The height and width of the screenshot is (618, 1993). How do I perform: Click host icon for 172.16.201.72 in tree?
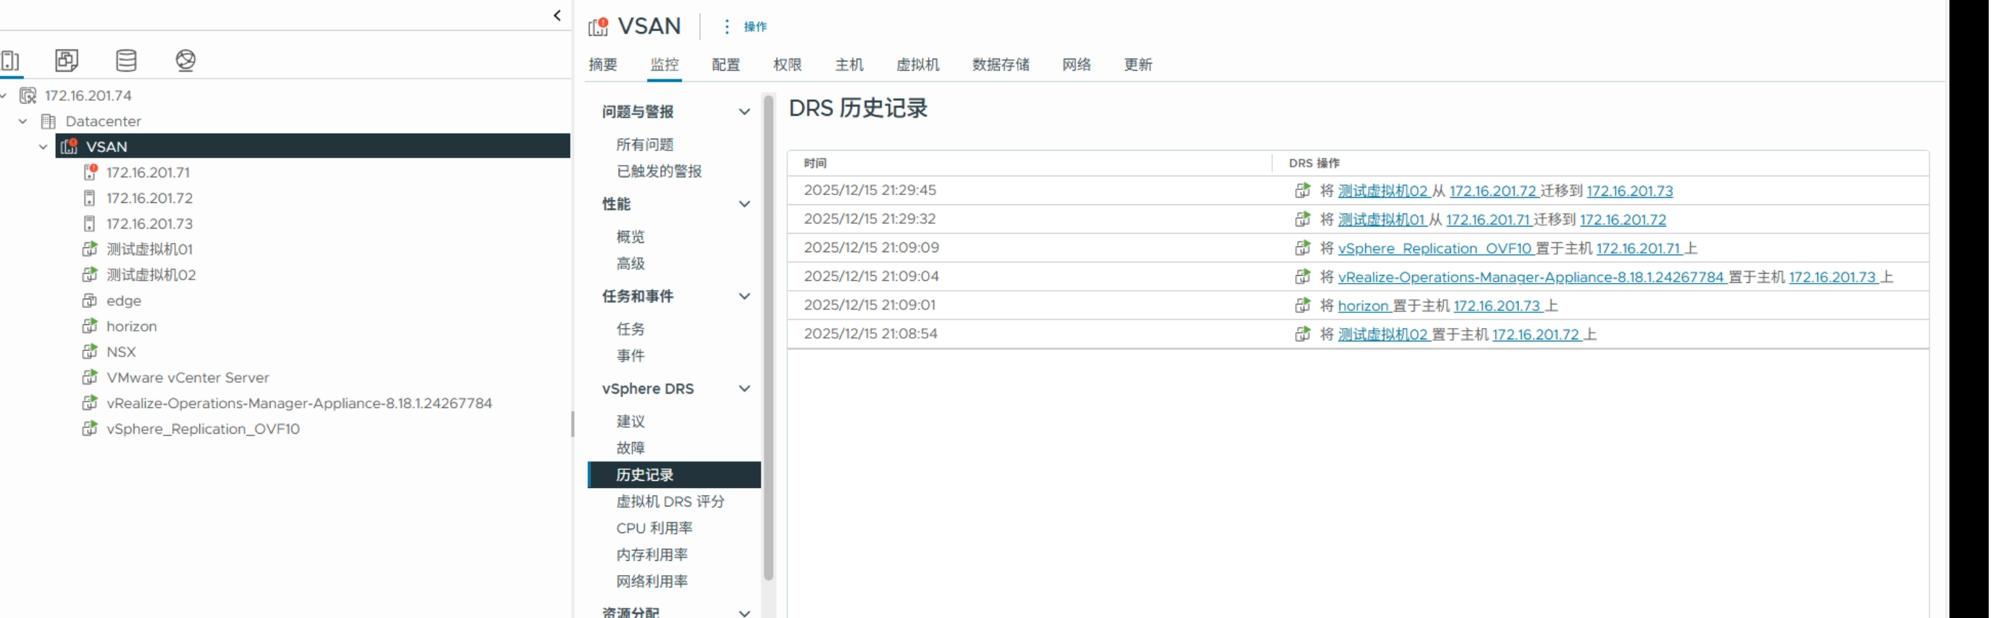pyautogui.click(x=90, y=197)
